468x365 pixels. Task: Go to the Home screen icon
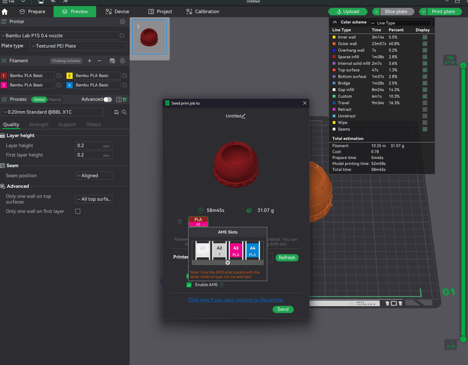pos(5,12)
